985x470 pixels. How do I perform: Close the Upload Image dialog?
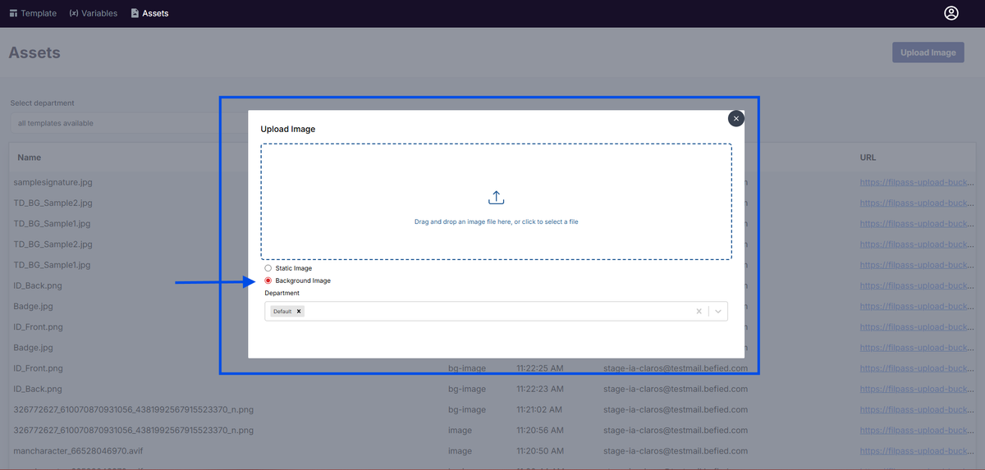tap(736, 119)
